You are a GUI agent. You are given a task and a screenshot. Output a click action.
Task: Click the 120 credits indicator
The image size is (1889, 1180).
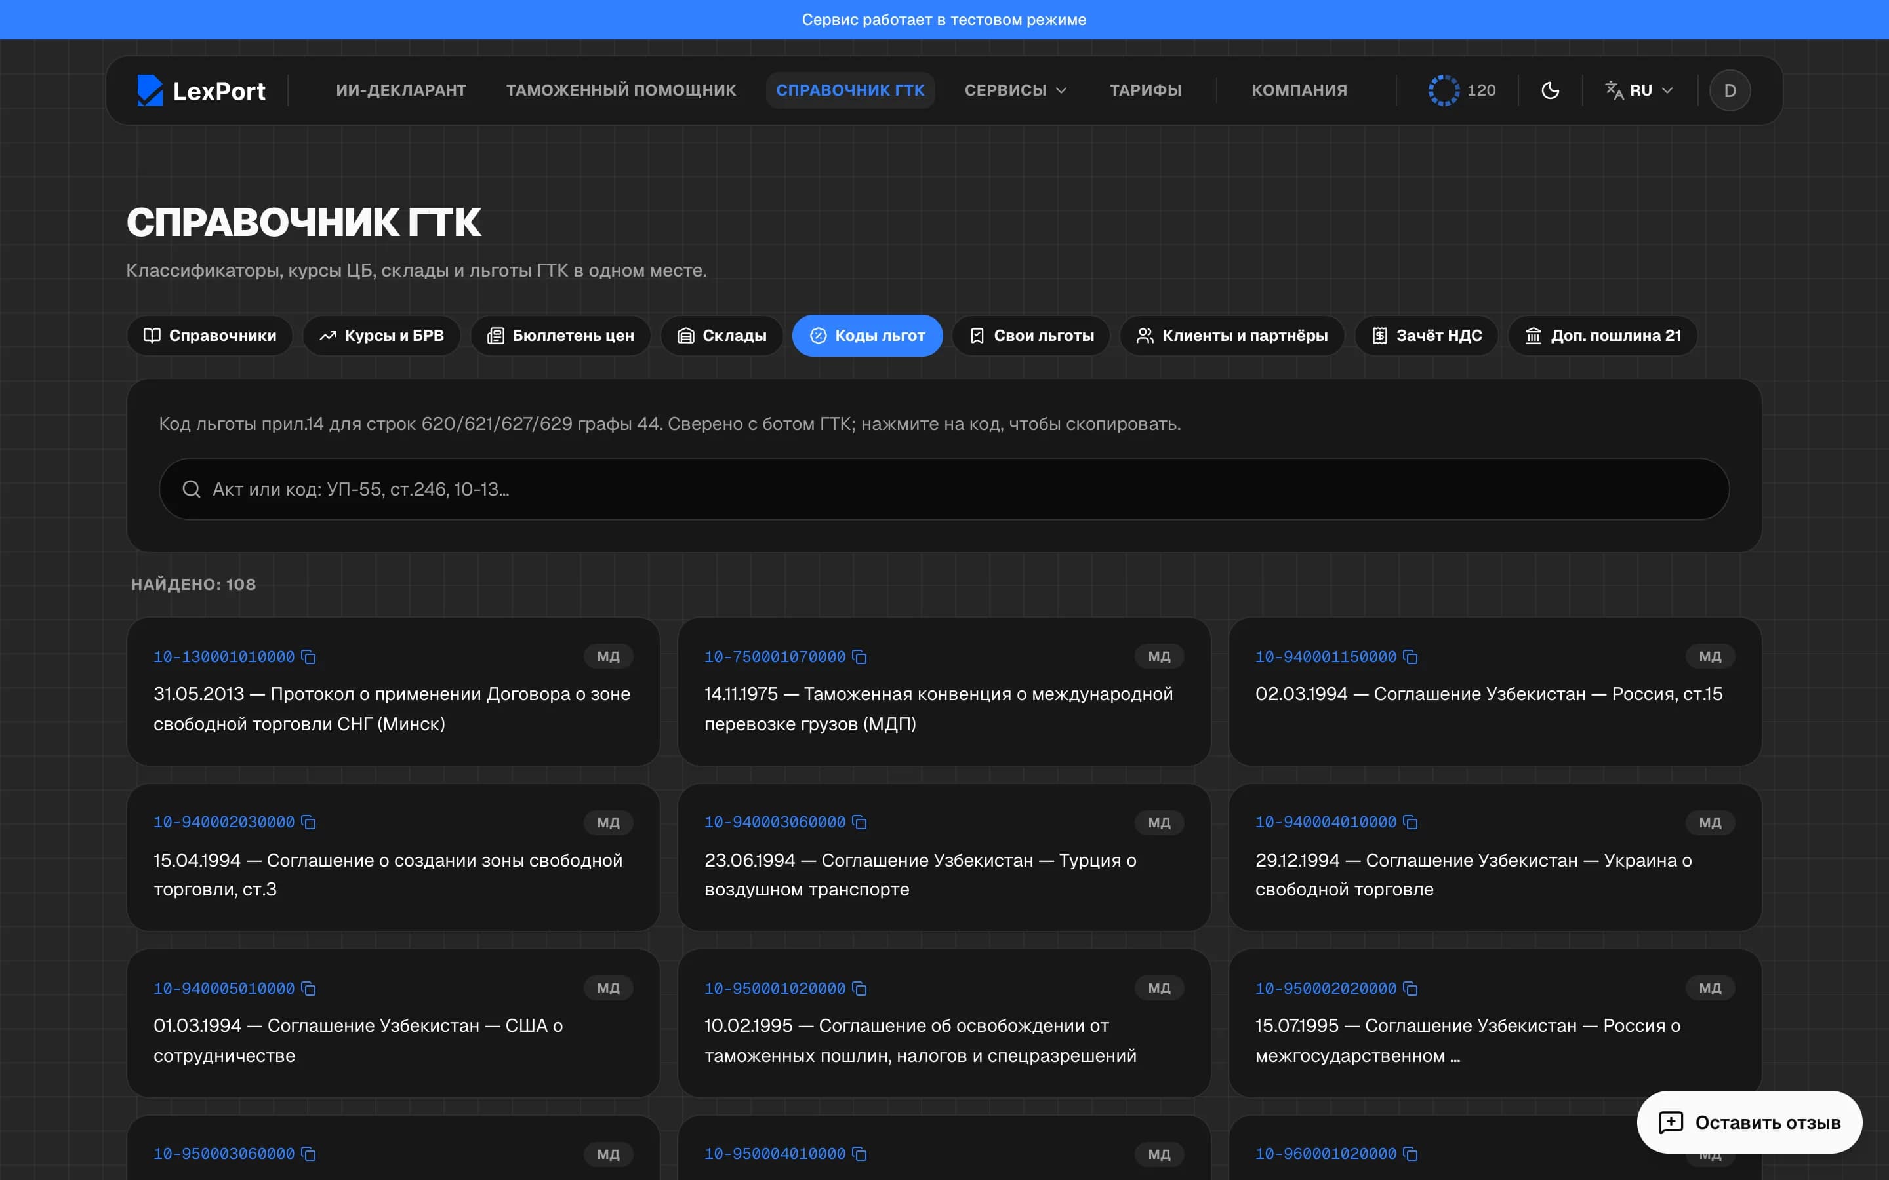[1462, 90]
